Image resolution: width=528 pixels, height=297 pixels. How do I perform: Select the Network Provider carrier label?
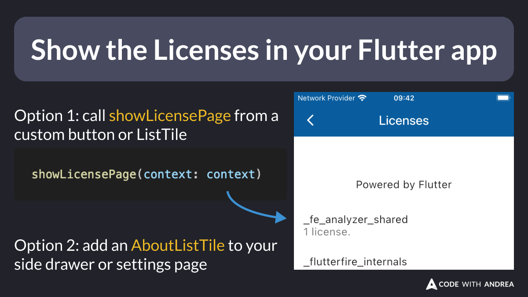[328, 98]
